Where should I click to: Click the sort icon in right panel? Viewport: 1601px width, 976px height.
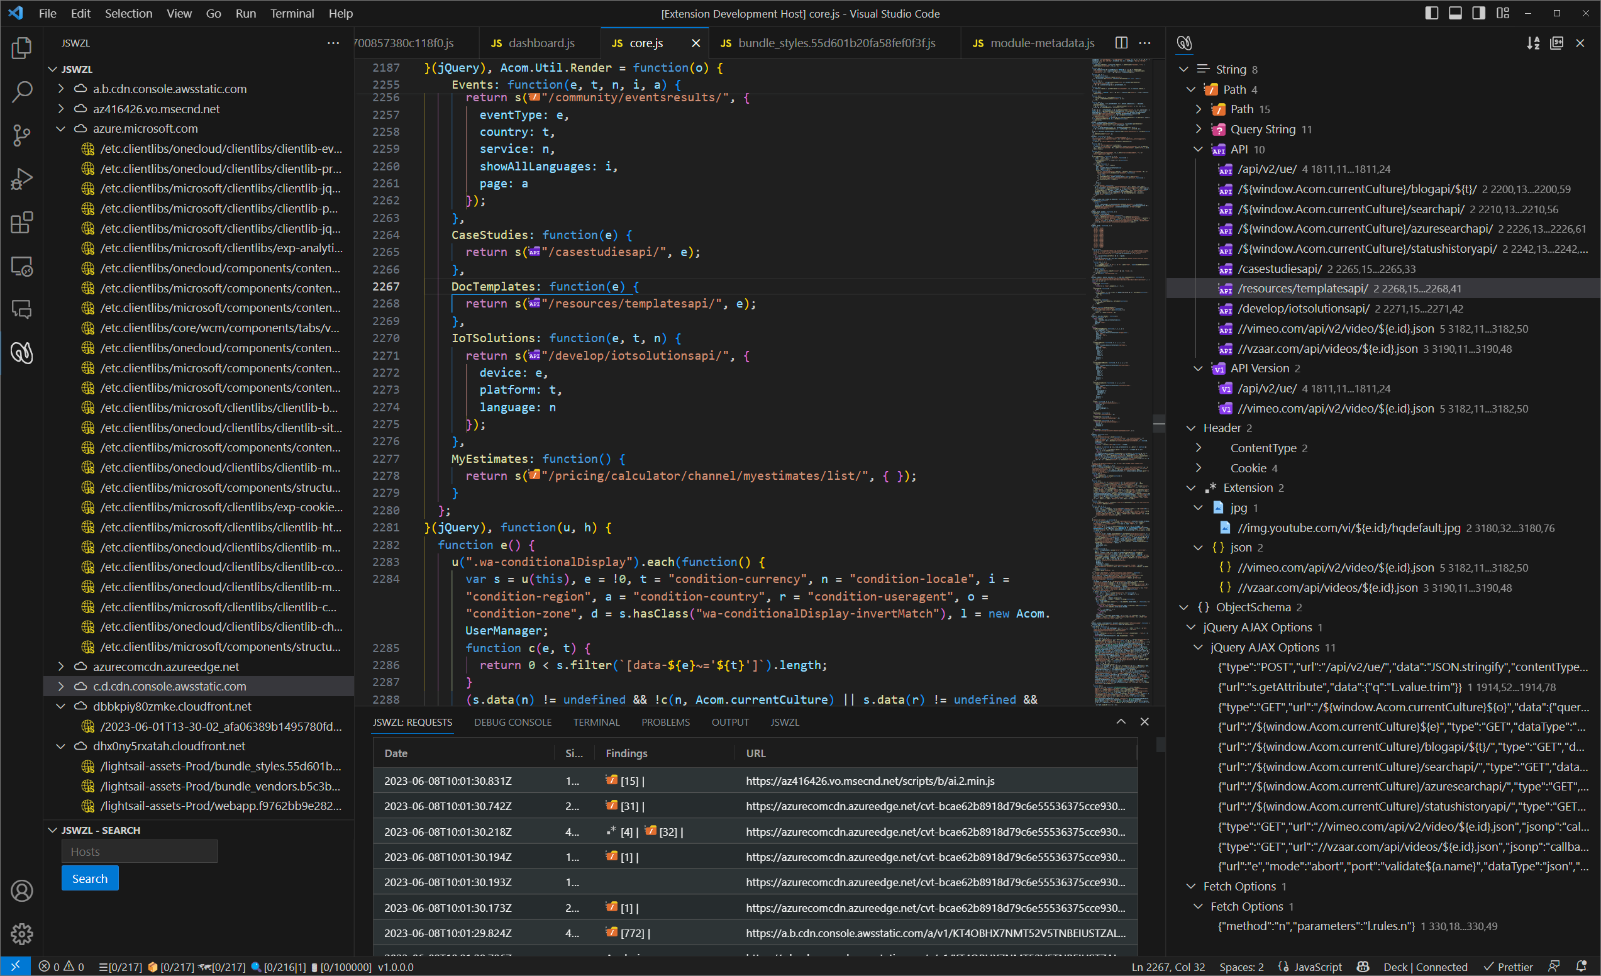(x=1533, y=43)
